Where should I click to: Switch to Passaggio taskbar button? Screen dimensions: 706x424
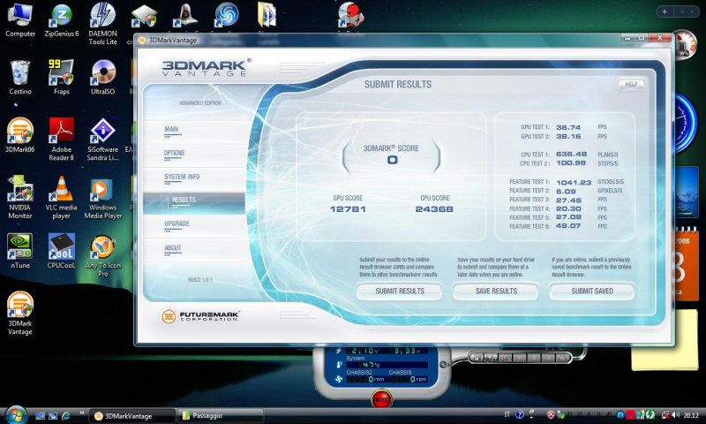pyautogui.click(x=221, y=416)
